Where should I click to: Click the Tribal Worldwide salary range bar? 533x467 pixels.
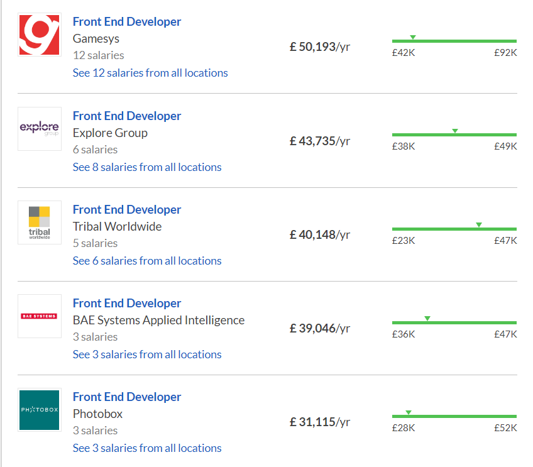coord(454,229)
